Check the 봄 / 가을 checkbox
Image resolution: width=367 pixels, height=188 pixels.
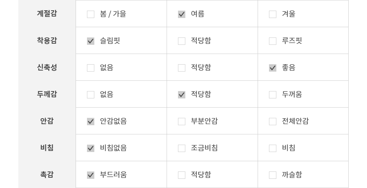coord(91,14)
